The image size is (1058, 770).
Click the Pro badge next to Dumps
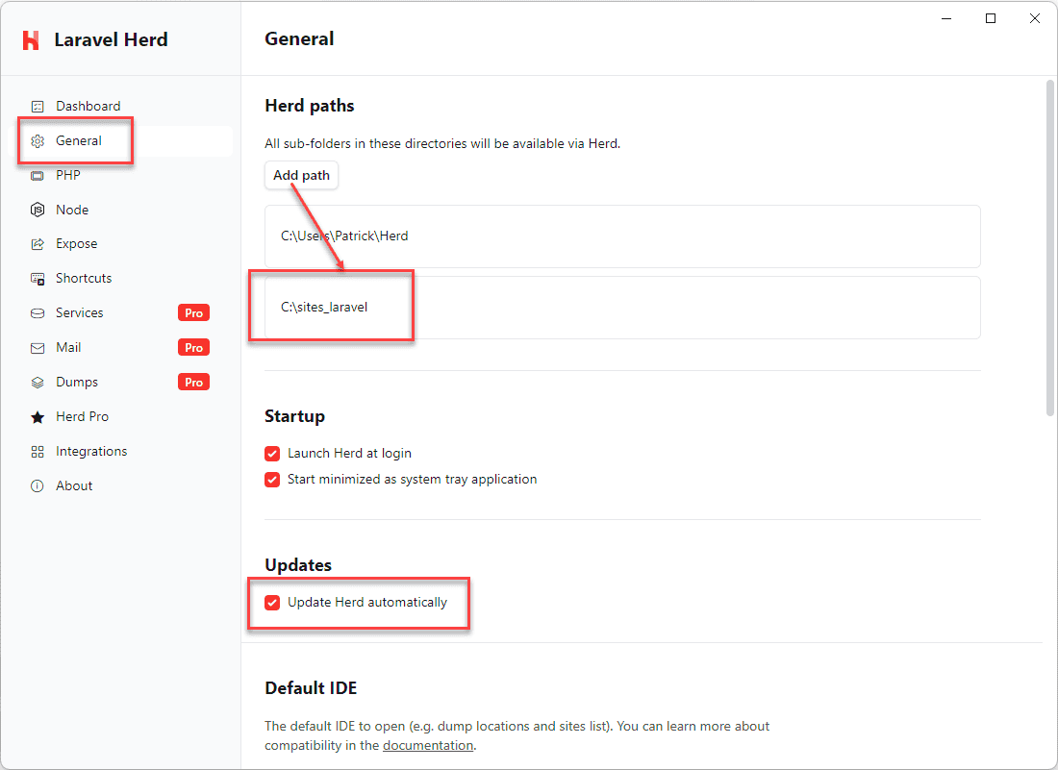click(x=193, y=382)
